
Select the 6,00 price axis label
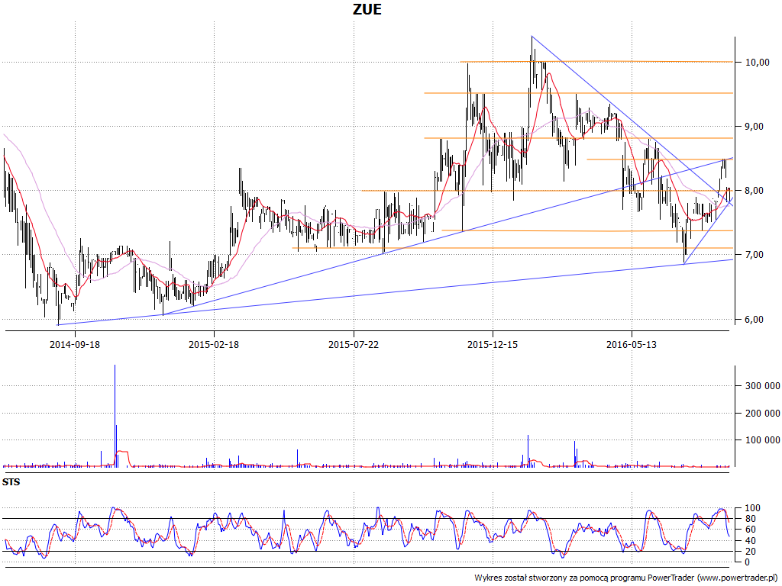click(754, 320)
